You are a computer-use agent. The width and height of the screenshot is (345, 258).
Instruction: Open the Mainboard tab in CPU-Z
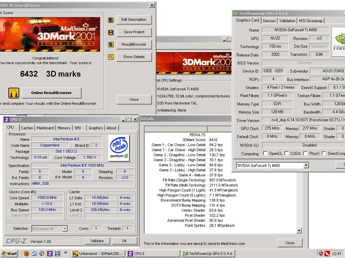pos(45,128)
